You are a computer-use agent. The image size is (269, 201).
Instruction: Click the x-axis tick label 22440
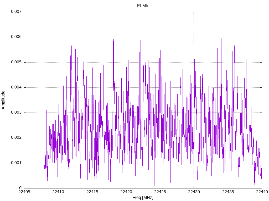[x=262, y=192]
